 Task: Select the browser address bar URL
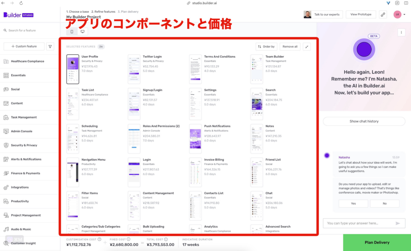[x=204, y=3]
